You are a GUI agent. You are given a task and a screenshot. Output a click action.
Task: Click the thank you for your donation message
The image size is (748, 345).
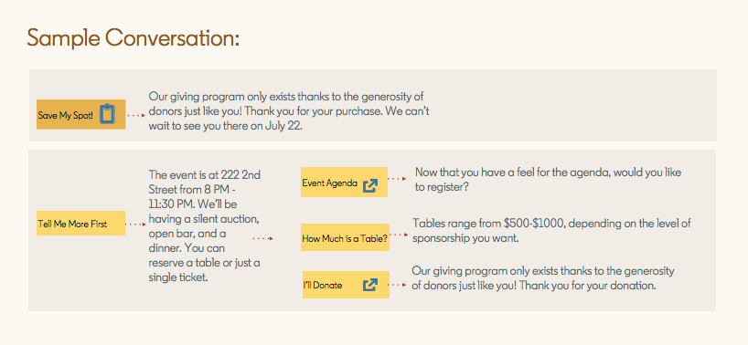coord(543,278)
